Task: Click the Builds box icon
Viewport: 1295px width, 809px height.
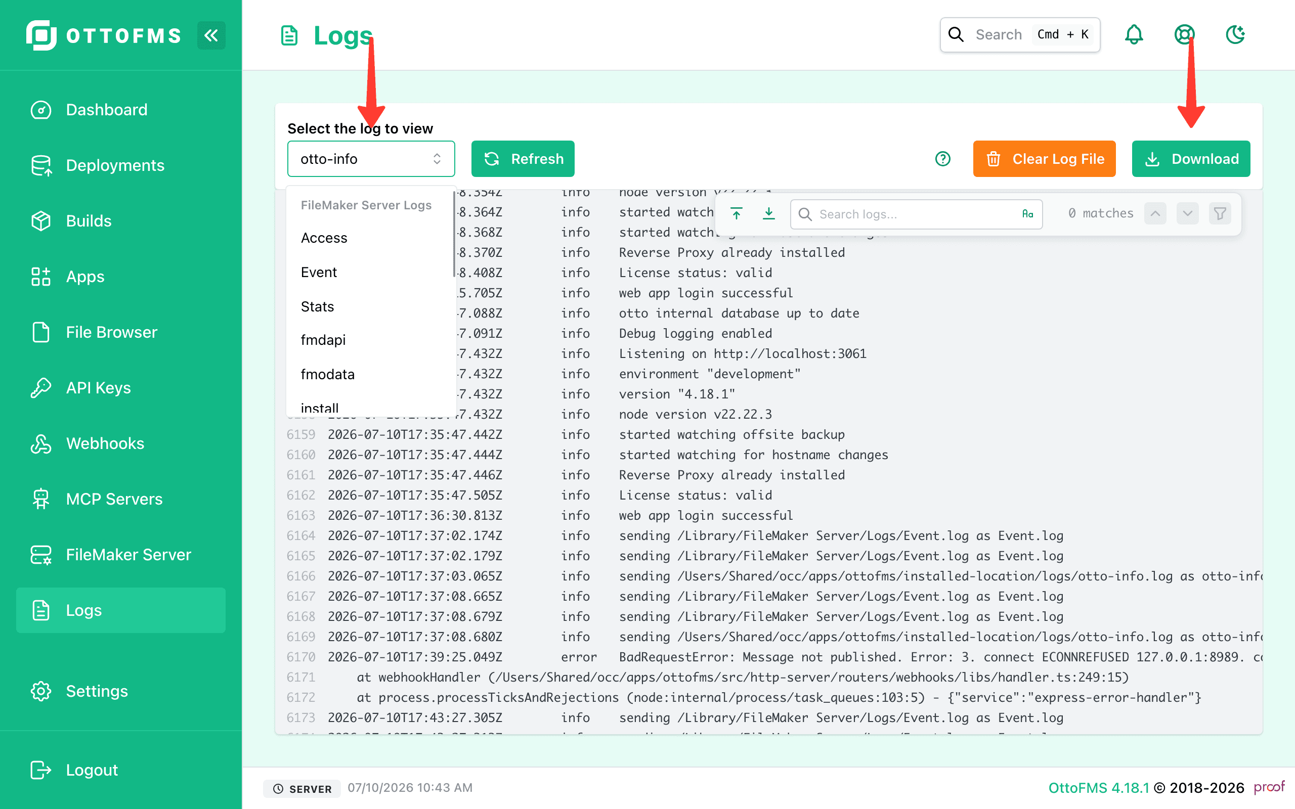Action: [40, 221]
